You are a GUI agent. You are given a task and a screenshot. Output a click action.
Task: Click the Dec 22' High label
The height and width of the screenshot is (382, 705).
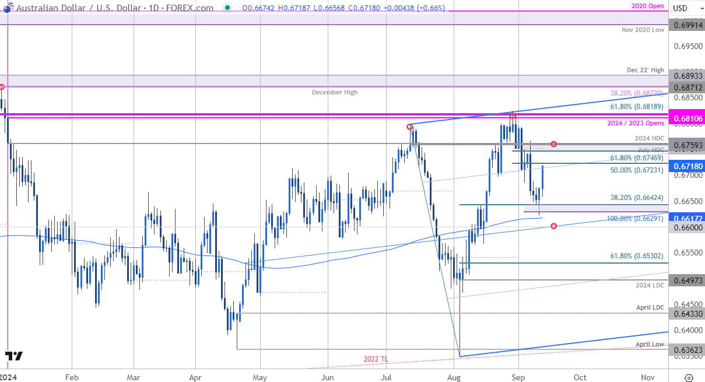[x=646, y=70]
